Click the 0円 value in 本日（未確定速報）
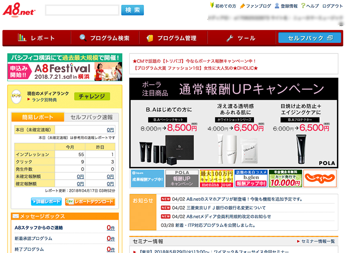The height and width of the screenshot is (253, 362). click(110, 130)
